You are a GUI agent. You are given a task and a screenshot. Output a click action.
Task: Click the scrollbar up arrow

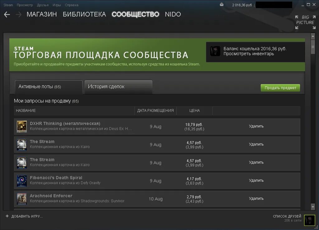click(x=313, y=36)
